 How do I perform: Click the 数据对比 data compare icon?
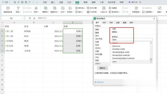pos(55,8)
